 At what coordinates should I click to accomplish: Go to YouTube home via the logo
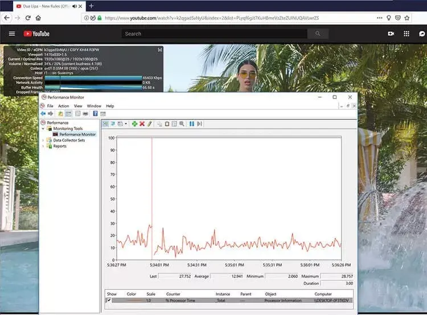click(36, 34)
